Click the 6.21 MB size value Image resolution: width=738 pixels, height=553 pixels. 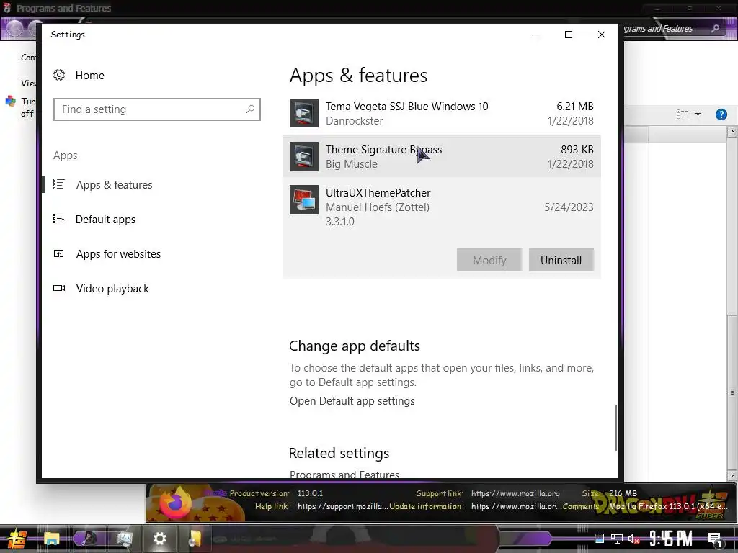click(x=574, y=107)
